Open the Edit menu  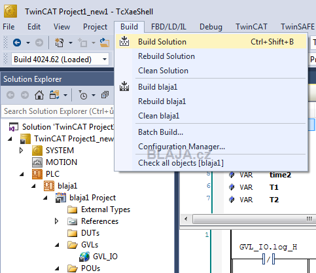(x=34, y=27)
